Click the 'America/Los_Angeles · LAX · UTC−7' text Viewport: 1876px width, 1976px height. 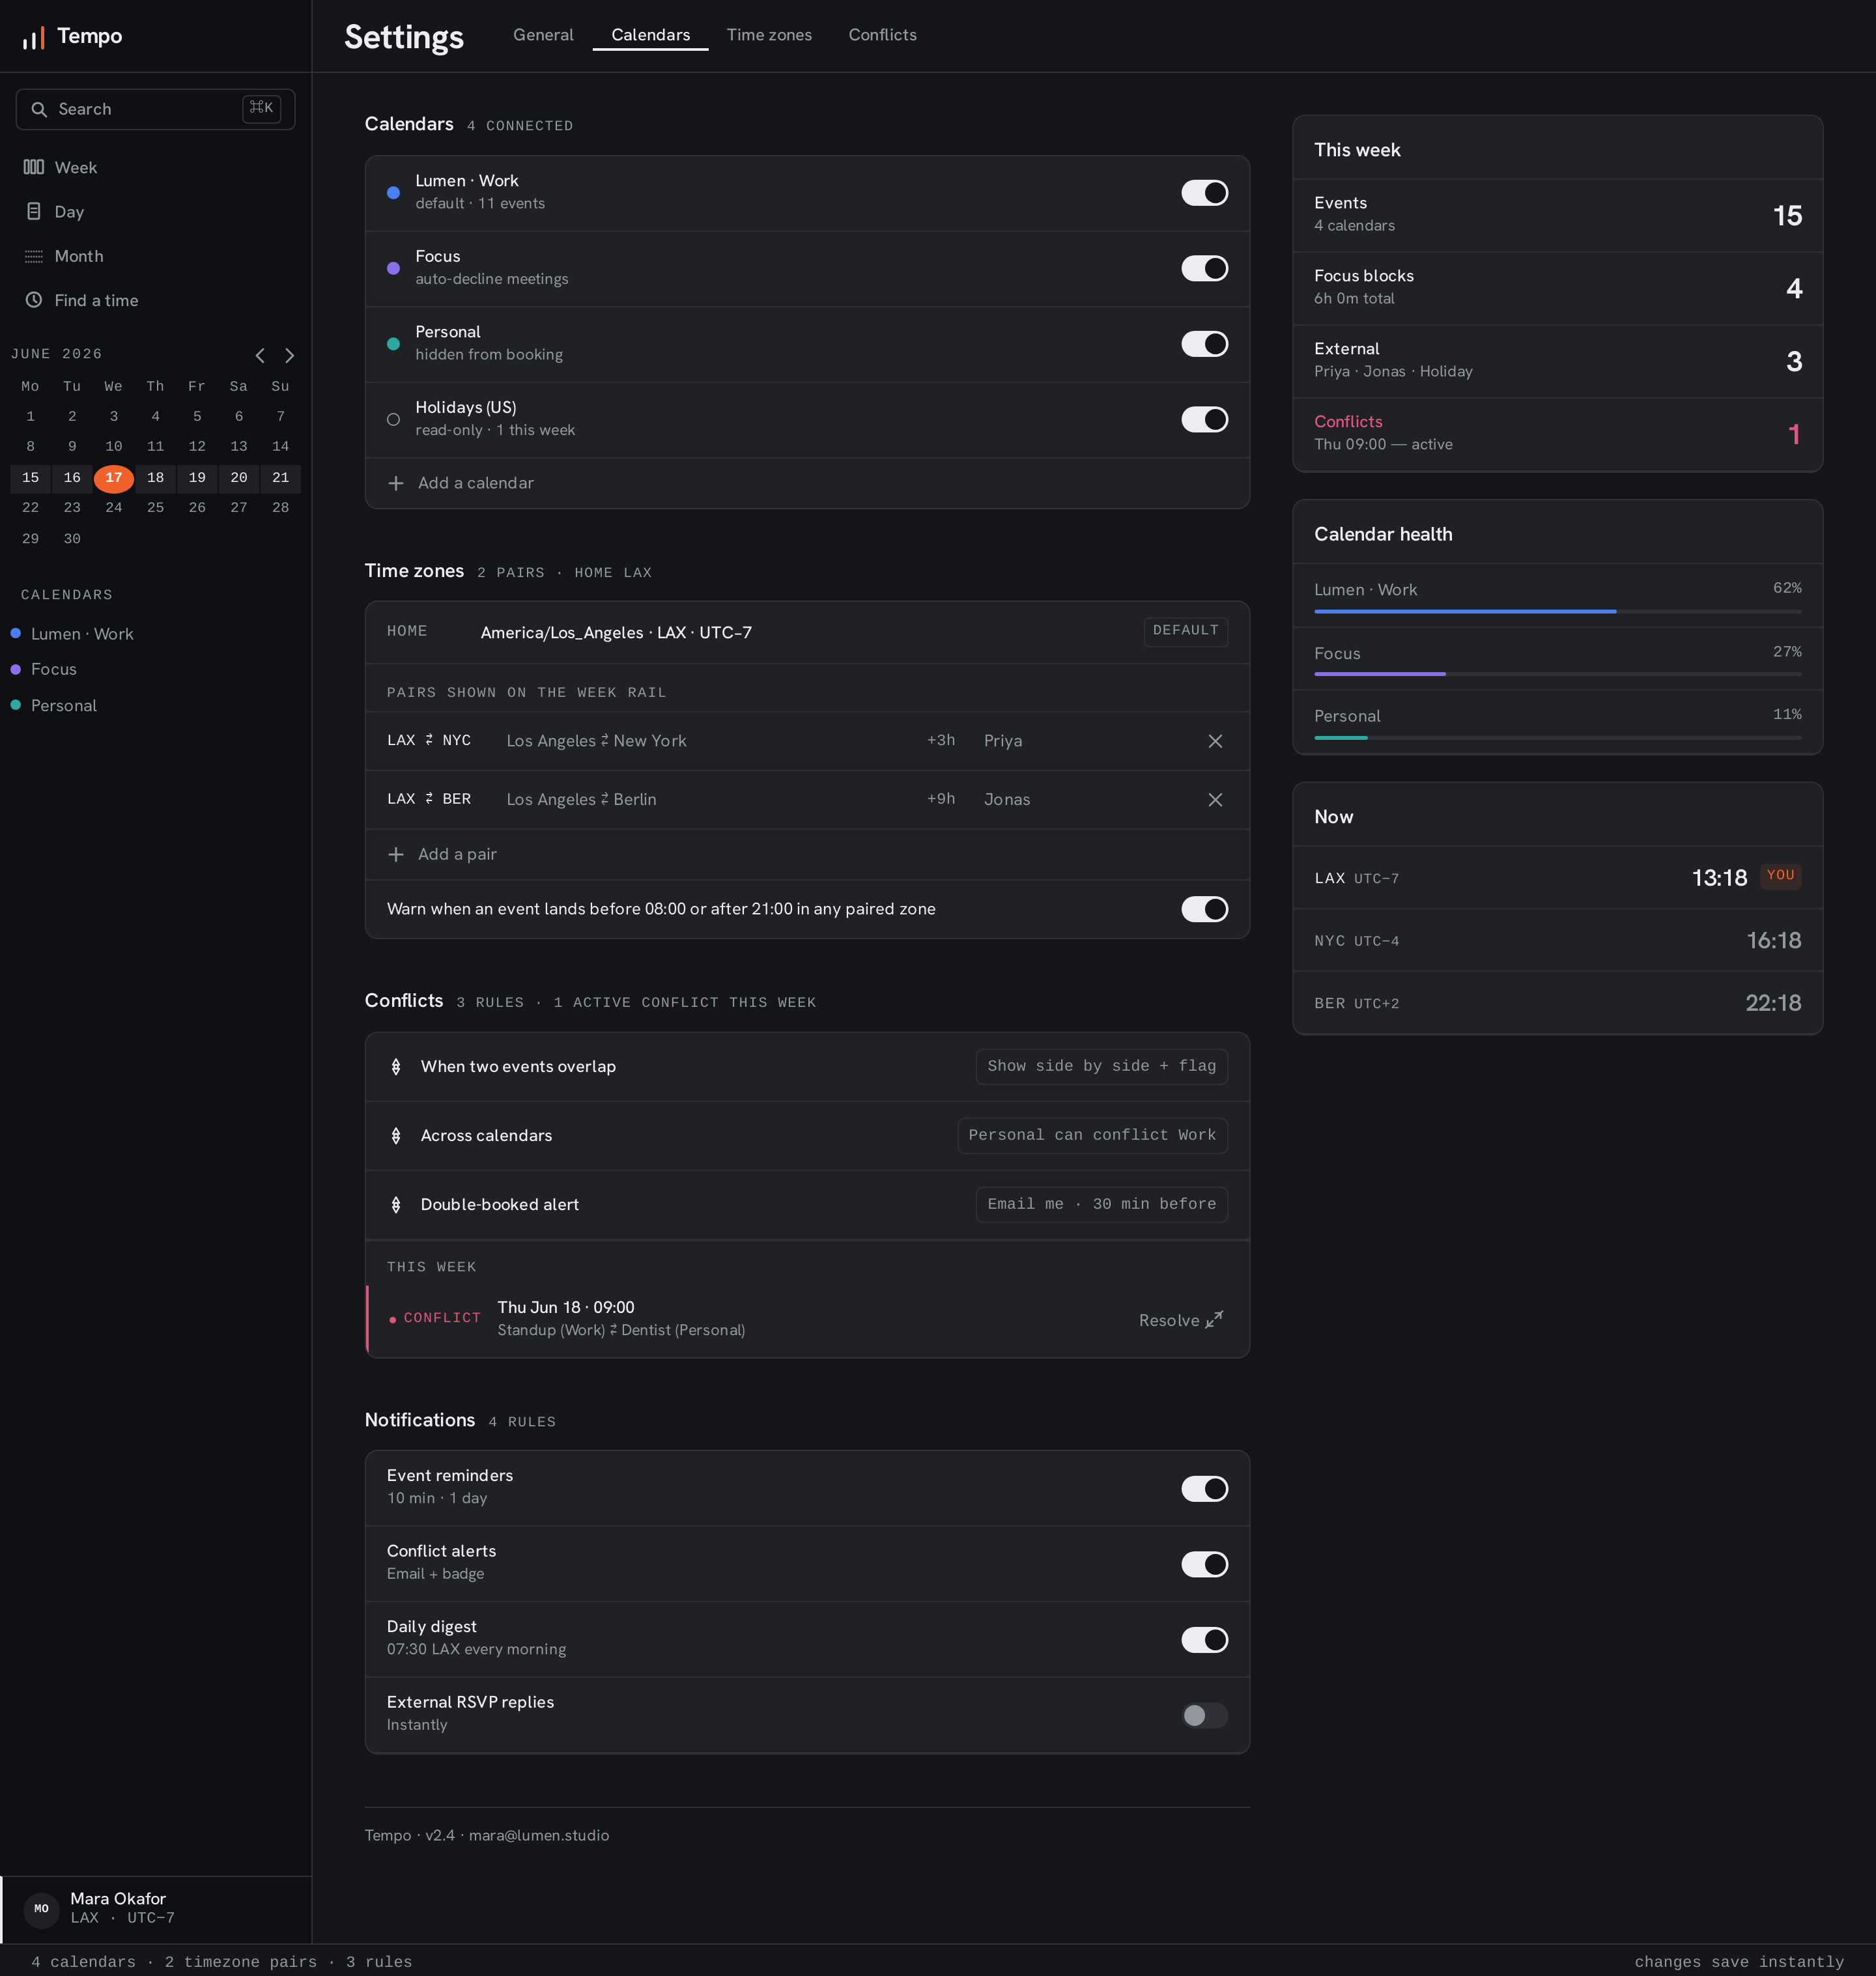coord(616,633)
